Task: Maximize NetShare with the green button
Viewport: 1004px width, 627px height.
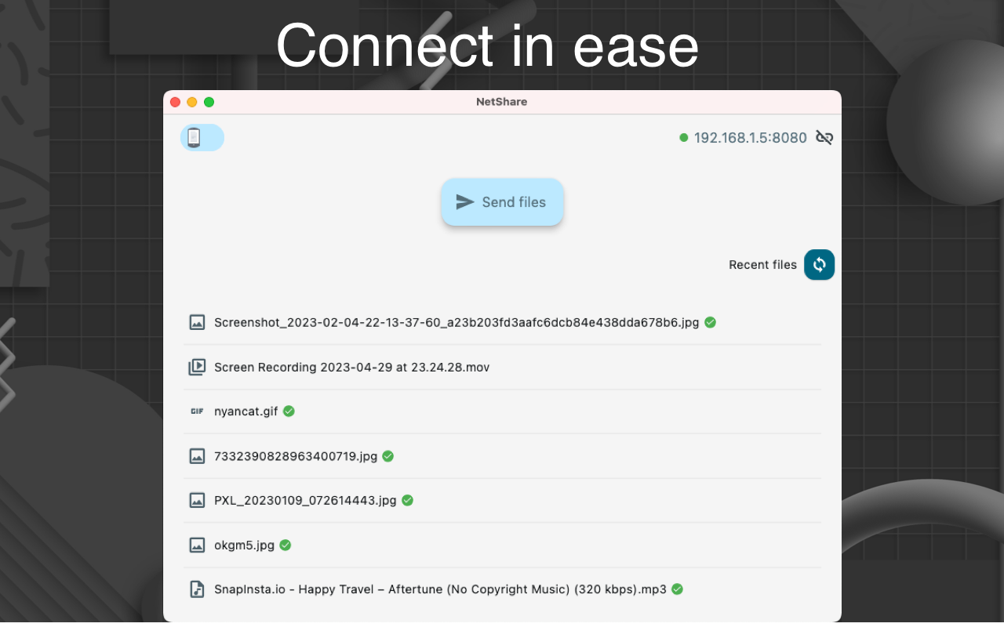Action: [209, 102]
